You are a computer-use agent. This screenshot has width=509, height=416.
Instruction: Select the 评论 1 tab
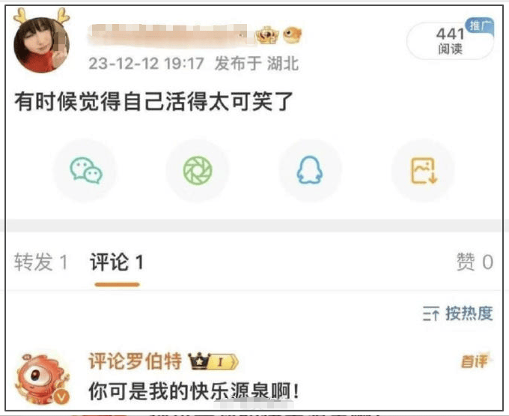pos(117,262)
